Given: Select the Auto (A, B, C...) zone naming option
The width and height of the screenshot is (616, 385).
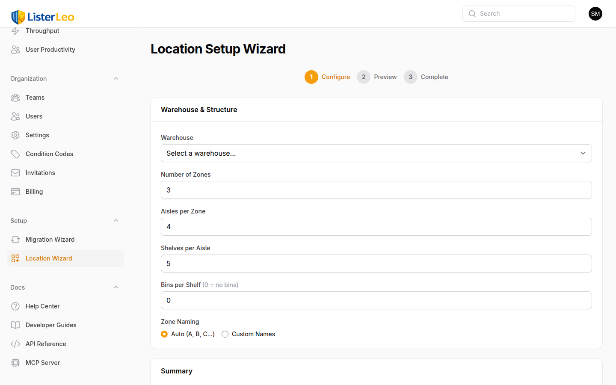Looking at the screenshot, I should click(164, 334).
